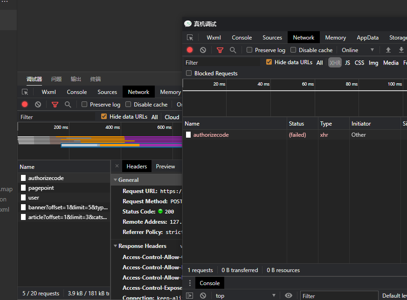407x300 pixels.
Task: Click the import HAR upload arrow icon
Action: tap(388, 50)
